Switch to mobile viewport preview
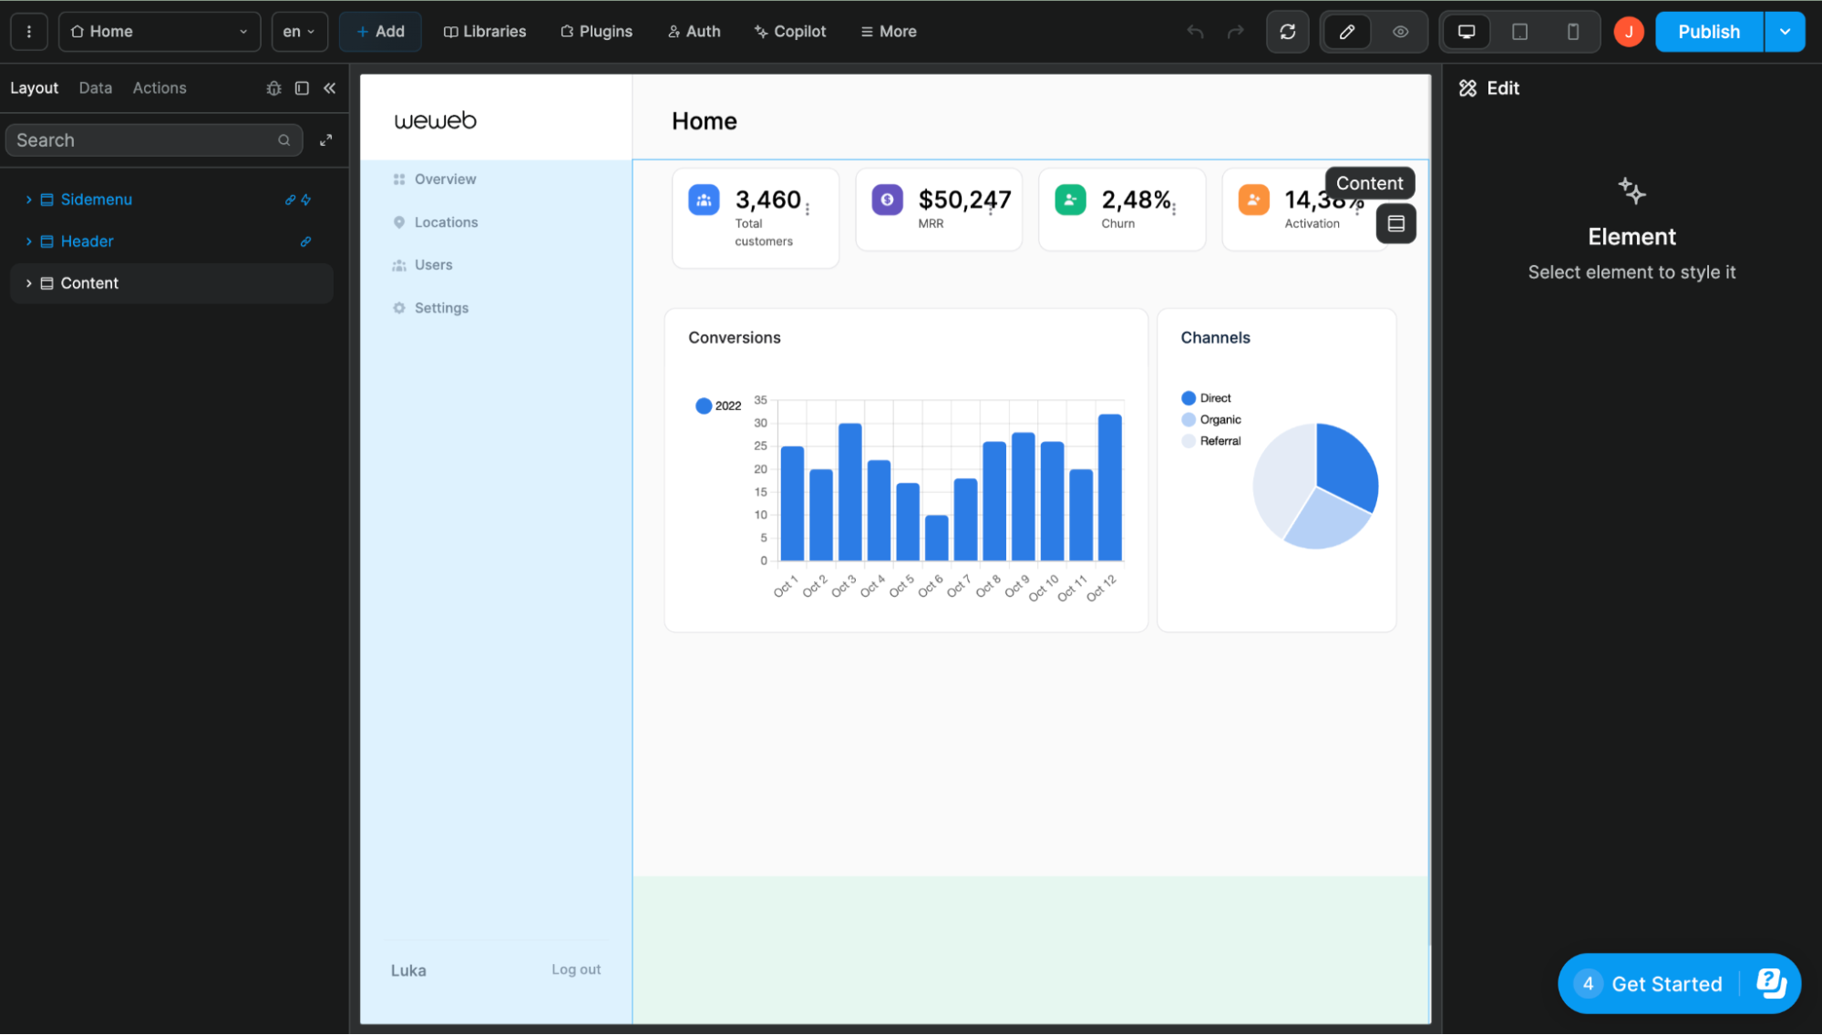Image resolution: width=1822 pixels, height=1035 pixels. [x=1572, y=31]
